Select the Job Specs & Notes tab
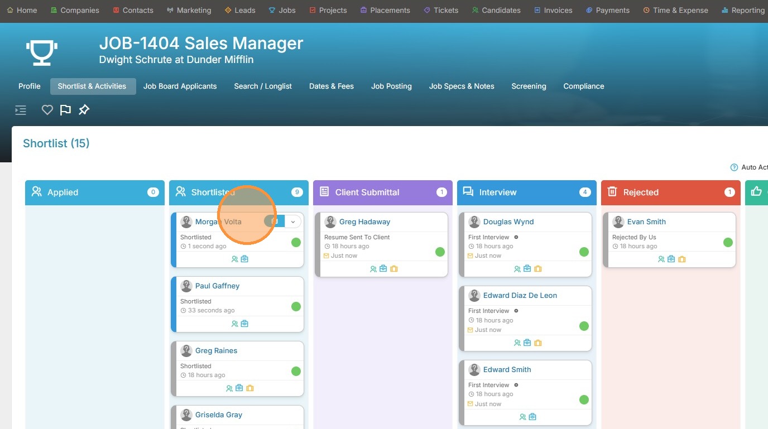Screen dimensions: 768x429 coord(462,86)
